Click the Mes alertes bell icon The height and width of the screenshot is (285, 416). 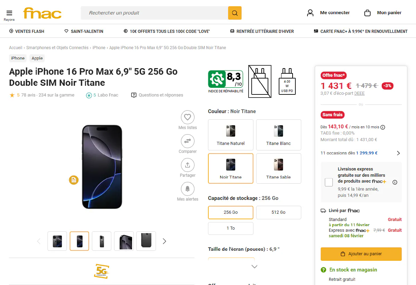tap(188, 189)
